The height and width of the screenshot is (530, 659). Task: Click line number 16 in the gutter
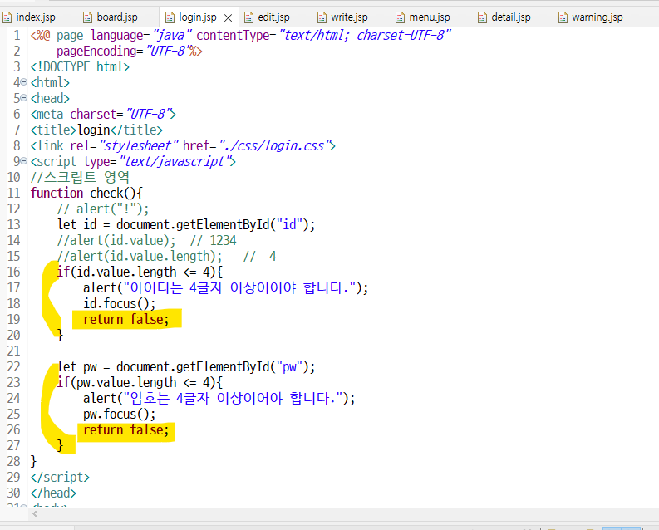click(13, 272)
